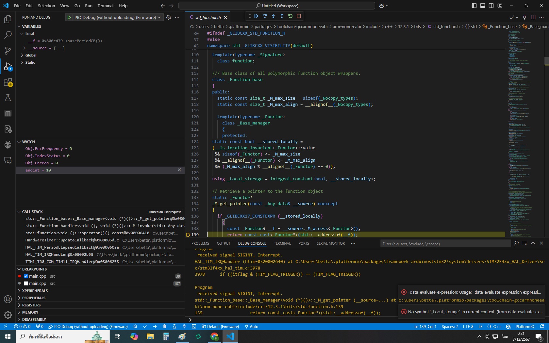Select HAL_TIM_IRQHandler call stack frame
Image resolution: width=549 pixels, height=343 pixels.
100,254
